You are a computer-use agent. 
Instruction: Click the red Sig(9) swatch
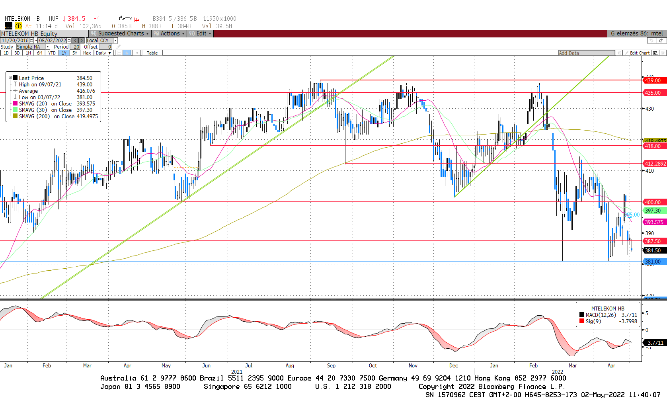pyautogui.click(x=582, y=321)
